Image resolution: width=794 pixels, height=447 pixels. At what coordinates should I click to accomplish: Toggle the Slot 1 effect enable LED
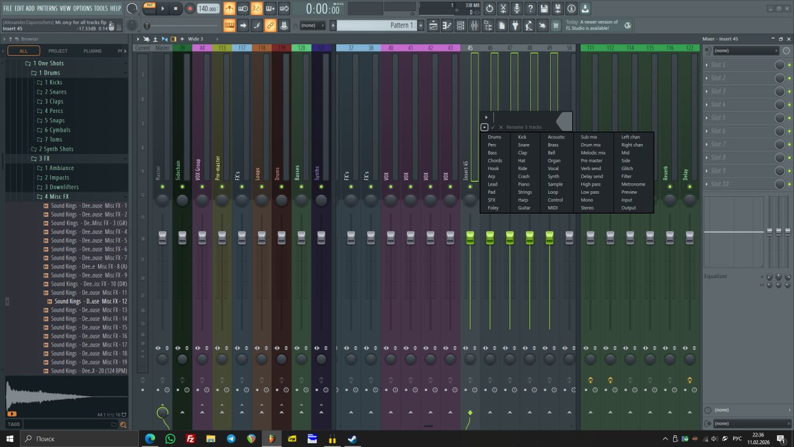coord(789,65)
